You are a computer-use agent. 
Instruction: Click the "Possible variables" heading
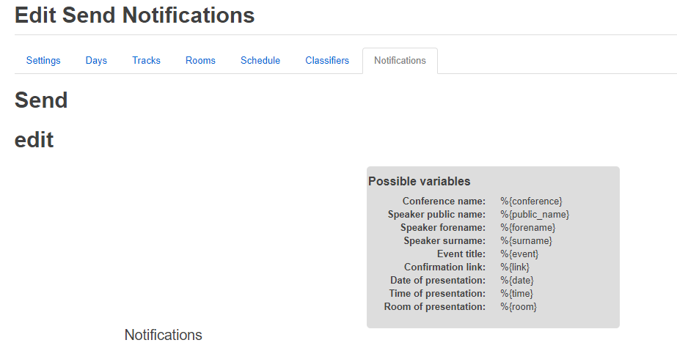pos(420,181)
